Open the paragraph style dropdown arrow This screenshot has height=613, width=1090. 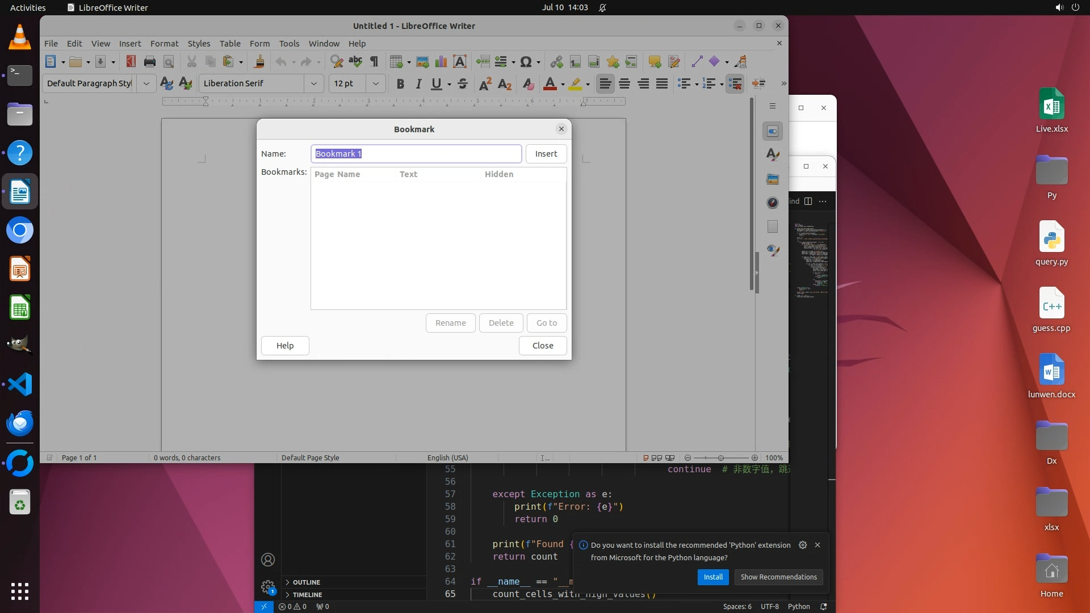146,84
